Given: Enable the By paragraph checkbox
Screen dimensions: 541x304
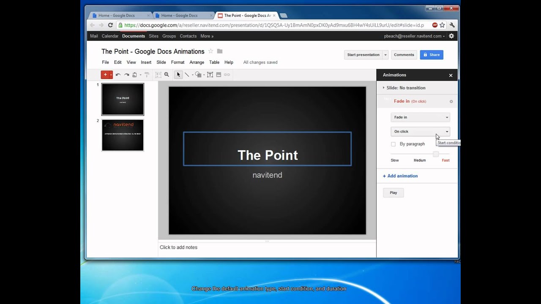Looking at the screenshot, I should coord(393,144).
